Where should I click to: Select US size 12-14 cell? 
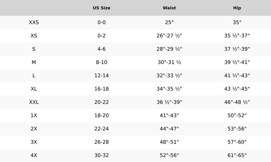(x=102, y=76)
